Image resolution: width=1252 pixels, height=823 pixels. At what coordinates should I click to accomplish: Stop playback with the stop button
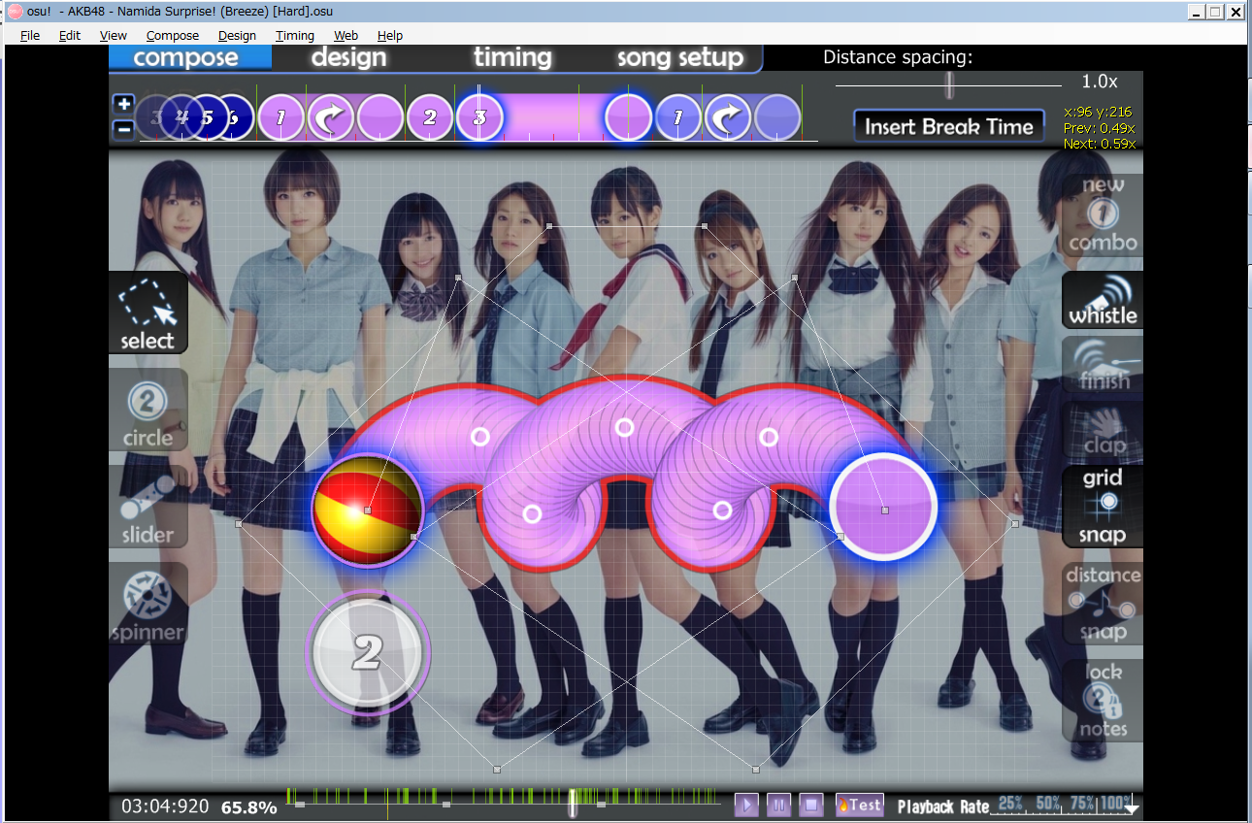[812, 805]
